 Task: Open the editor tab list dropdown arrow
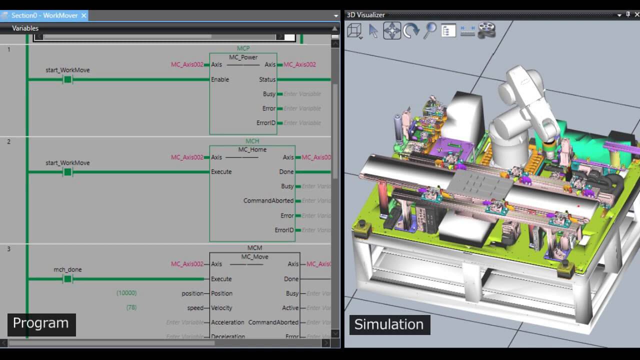click(336, 16)
